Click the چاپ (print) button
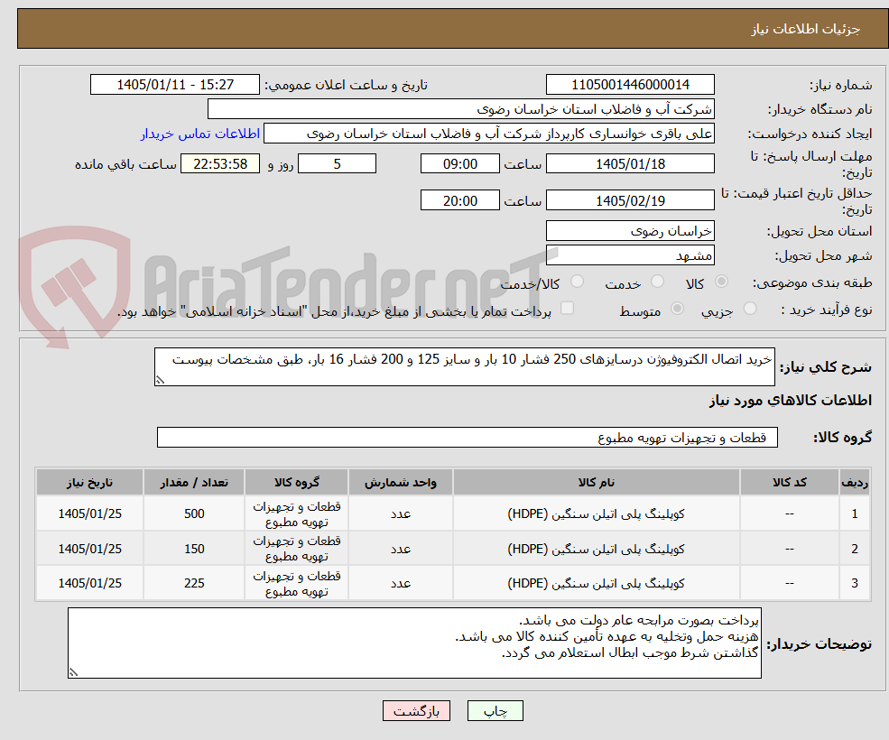 (495, 710)
